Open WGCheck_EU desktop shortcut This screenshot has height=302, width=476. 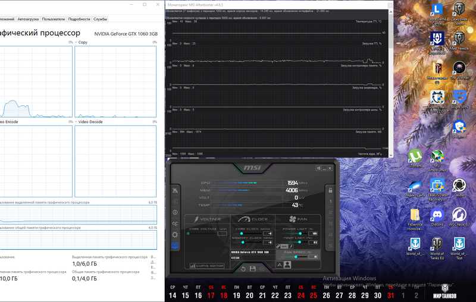[x=459, y=217]
